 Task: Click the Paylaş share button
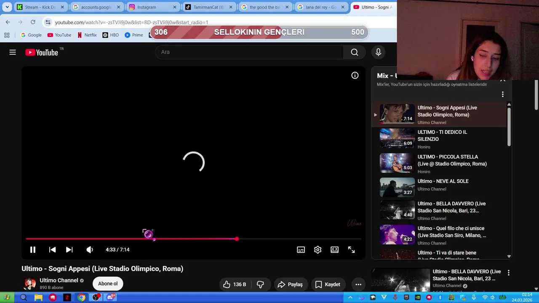point(290,284)
